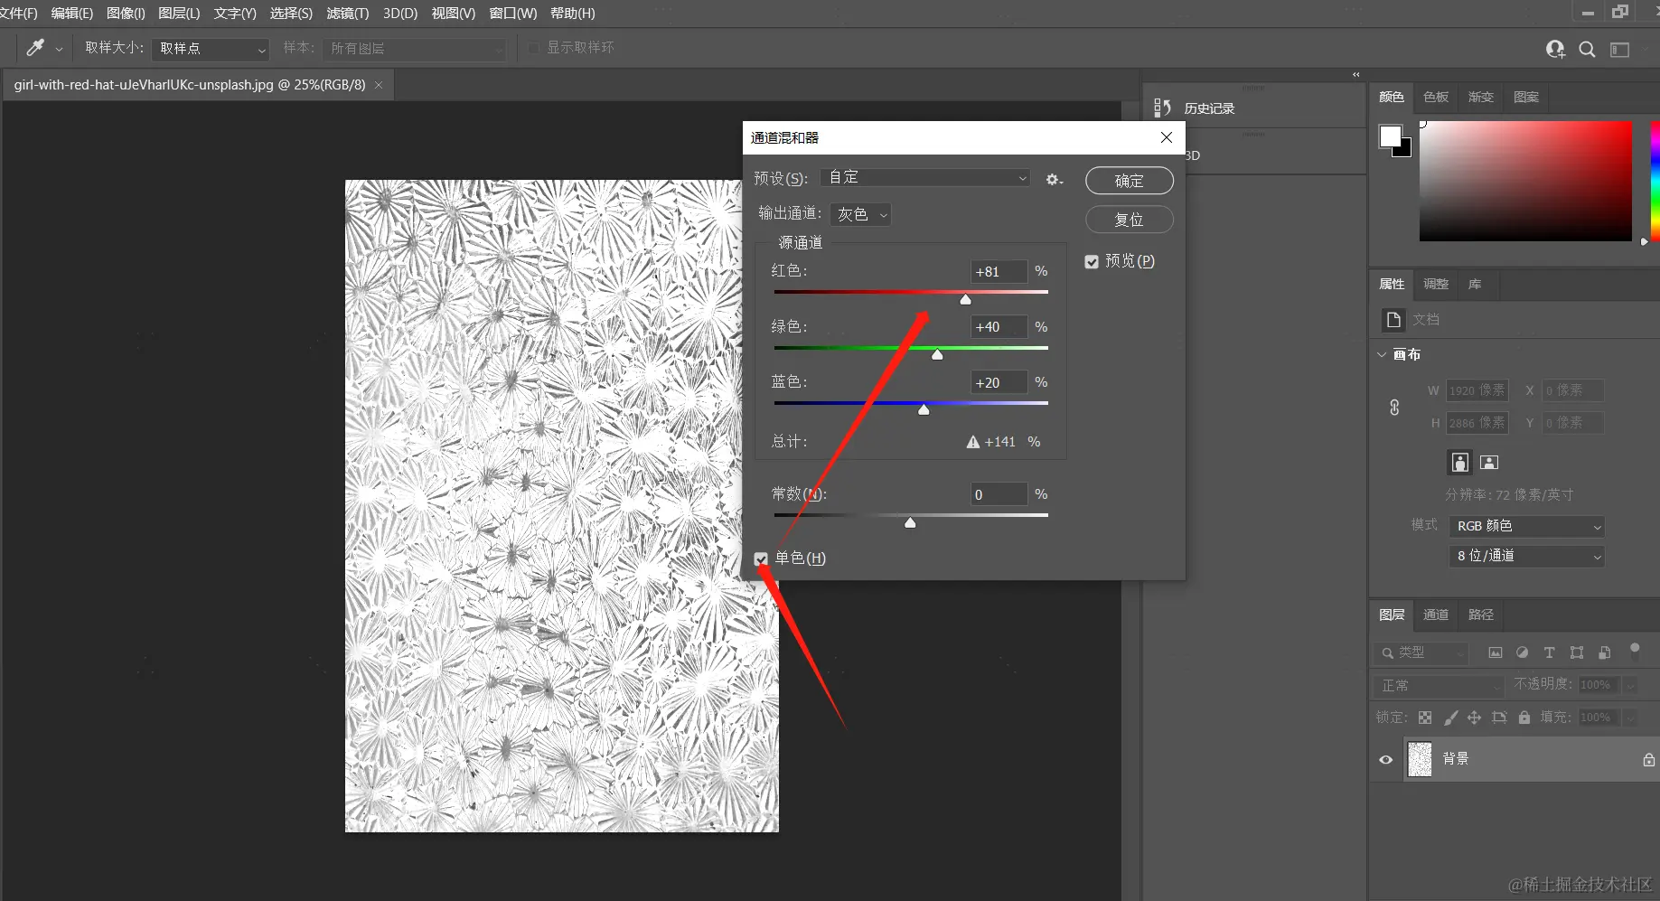Collapse panels with the double-arrow icon

pyautogui.click(x=1356, y=75)
